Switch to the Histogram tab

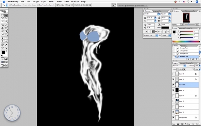coord(189,11)
